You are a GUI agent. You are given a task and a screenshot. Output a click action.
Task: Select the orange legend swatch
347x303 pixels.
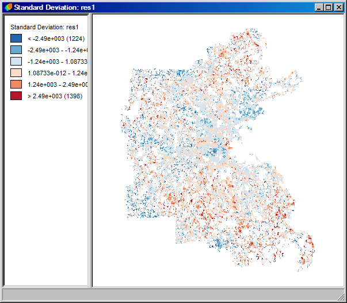click(x=16, y=85)
